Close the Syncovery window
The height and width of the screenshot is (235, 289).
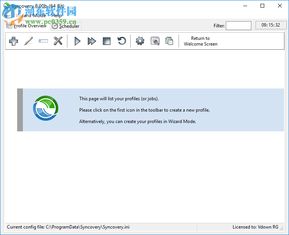click(279, 6)
